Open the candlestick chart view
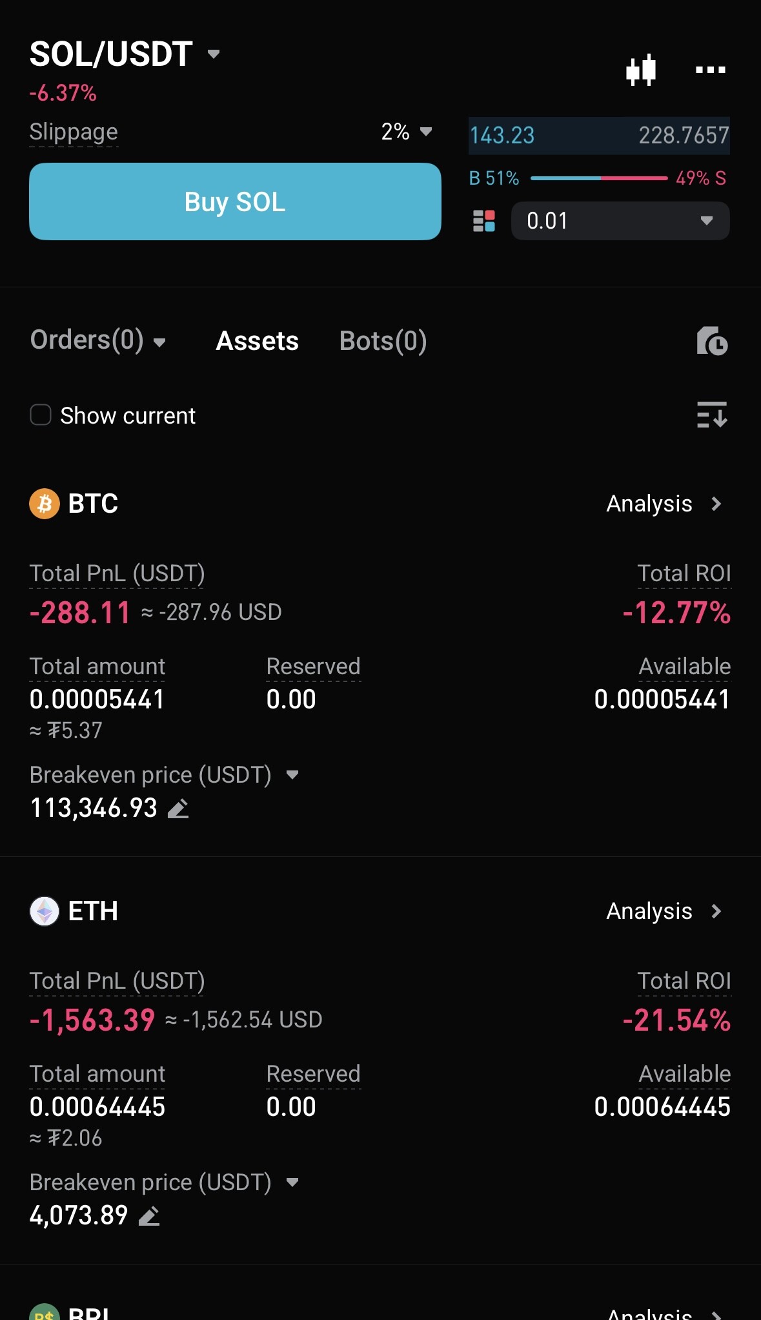 click(641, 70)
